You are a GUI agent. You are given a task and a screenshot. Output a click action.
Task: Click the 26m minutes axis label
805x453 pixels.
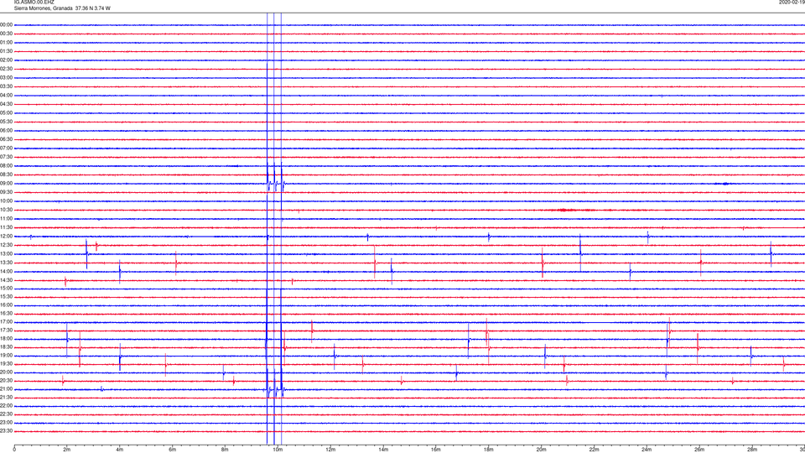pyautogui.click(x=699, y=450)
